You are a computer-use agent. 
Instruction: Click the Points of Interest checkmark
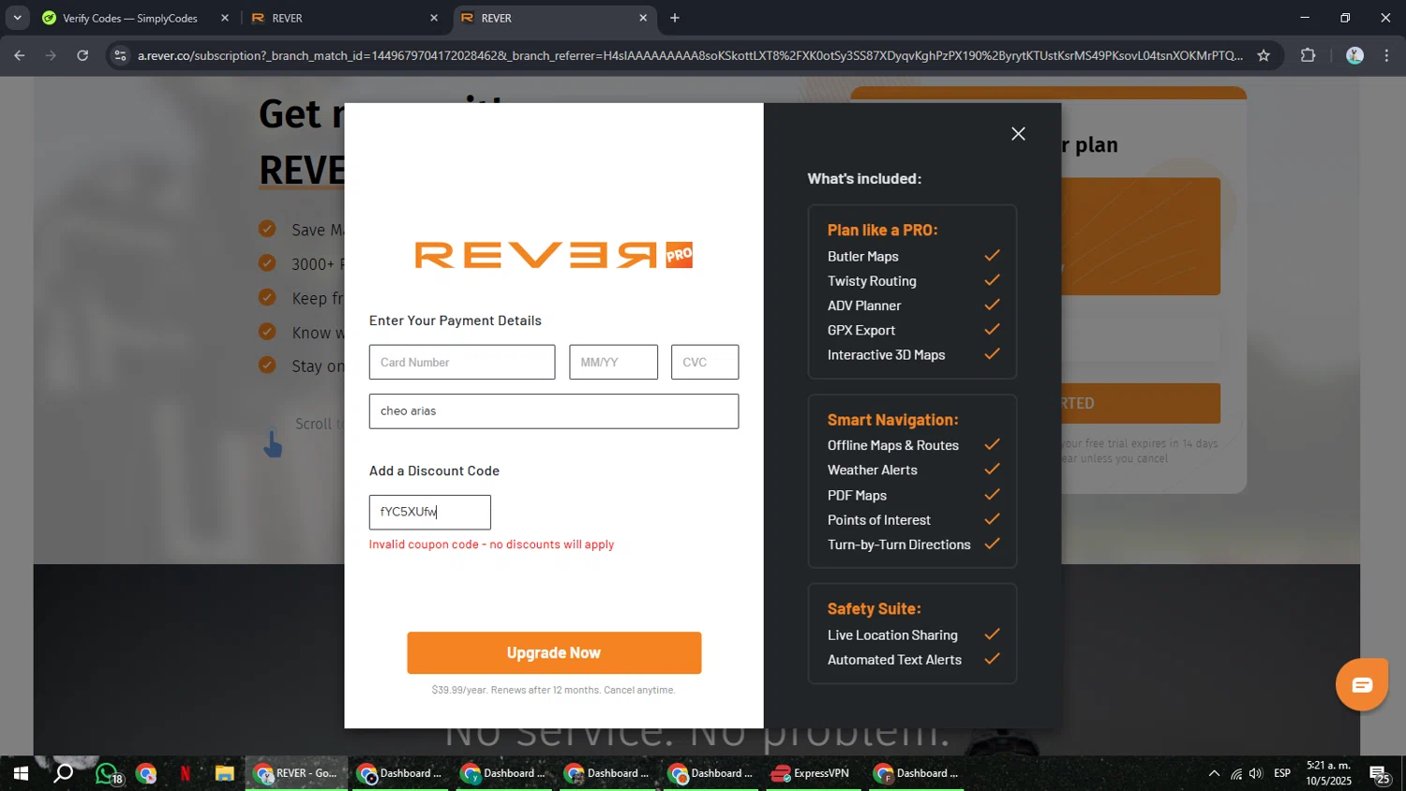(992, 519)
